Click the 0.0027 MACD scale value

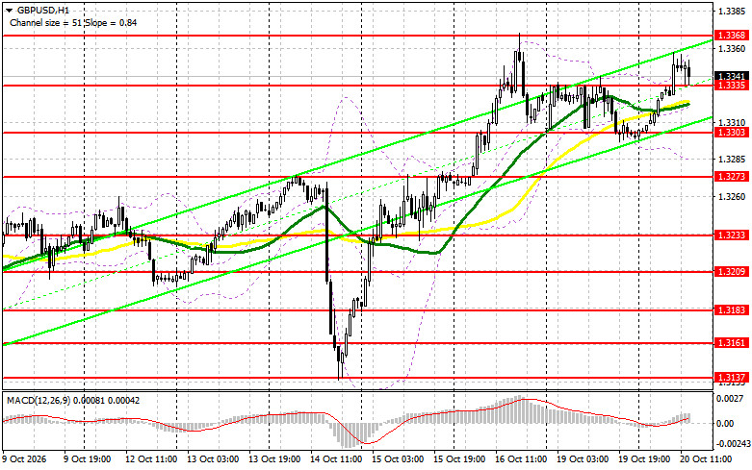tap(732, 398)
